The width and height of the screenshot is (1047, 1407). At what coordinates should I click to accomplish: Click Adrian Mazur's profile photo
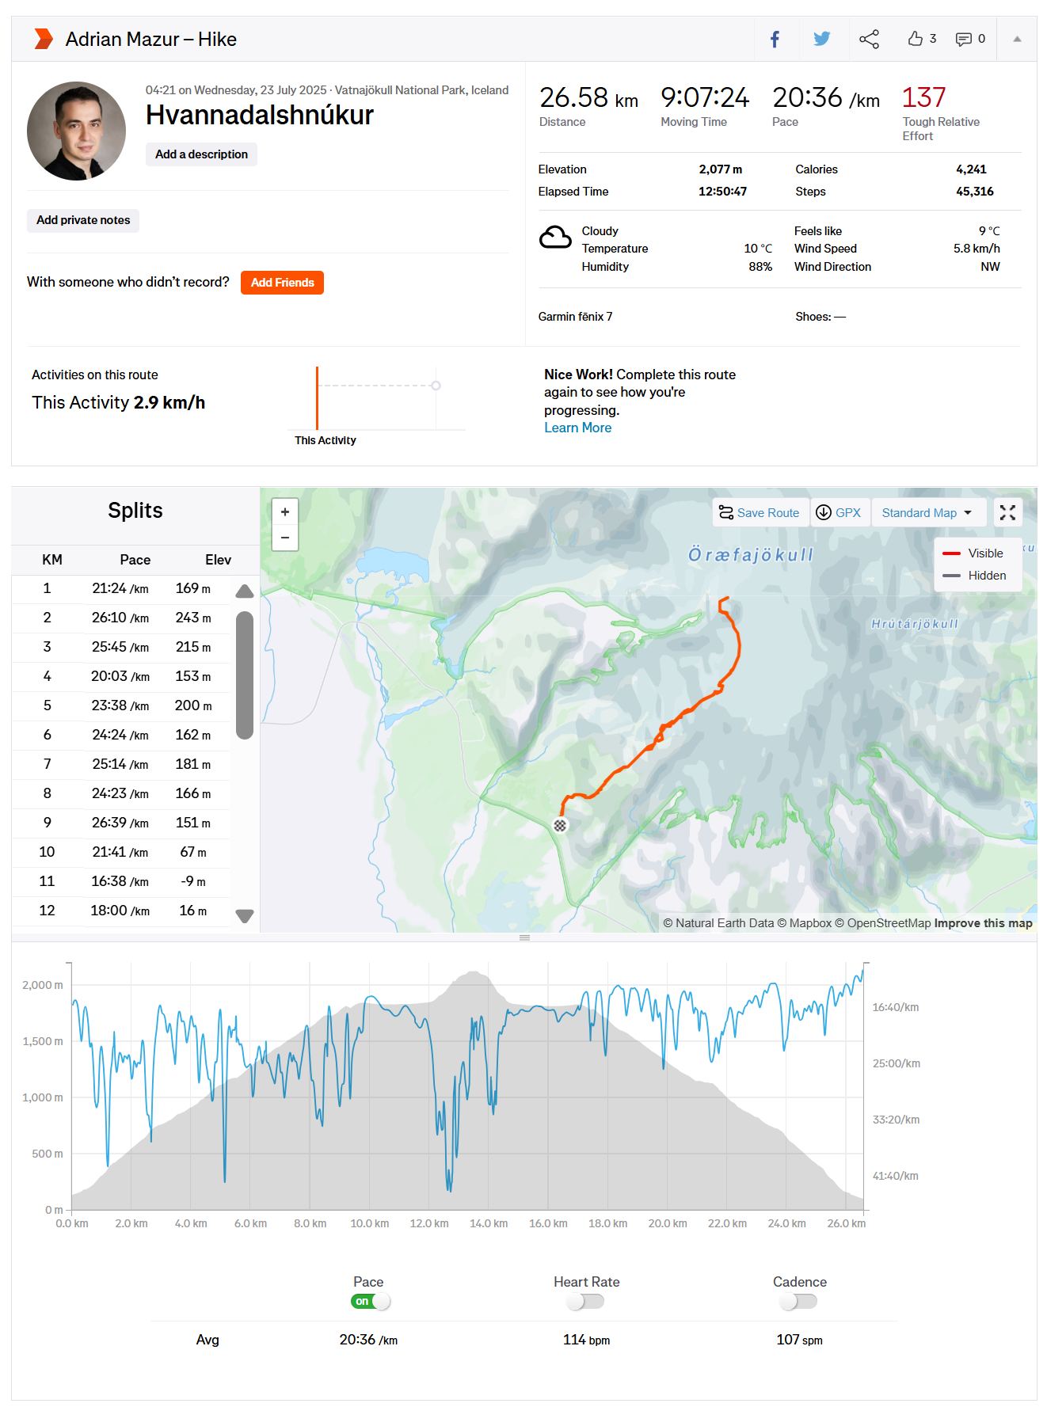pos(77,131)
